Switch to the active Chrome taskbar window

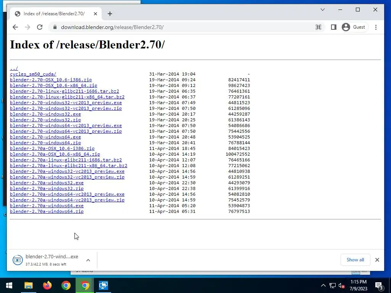coord(85,285)
